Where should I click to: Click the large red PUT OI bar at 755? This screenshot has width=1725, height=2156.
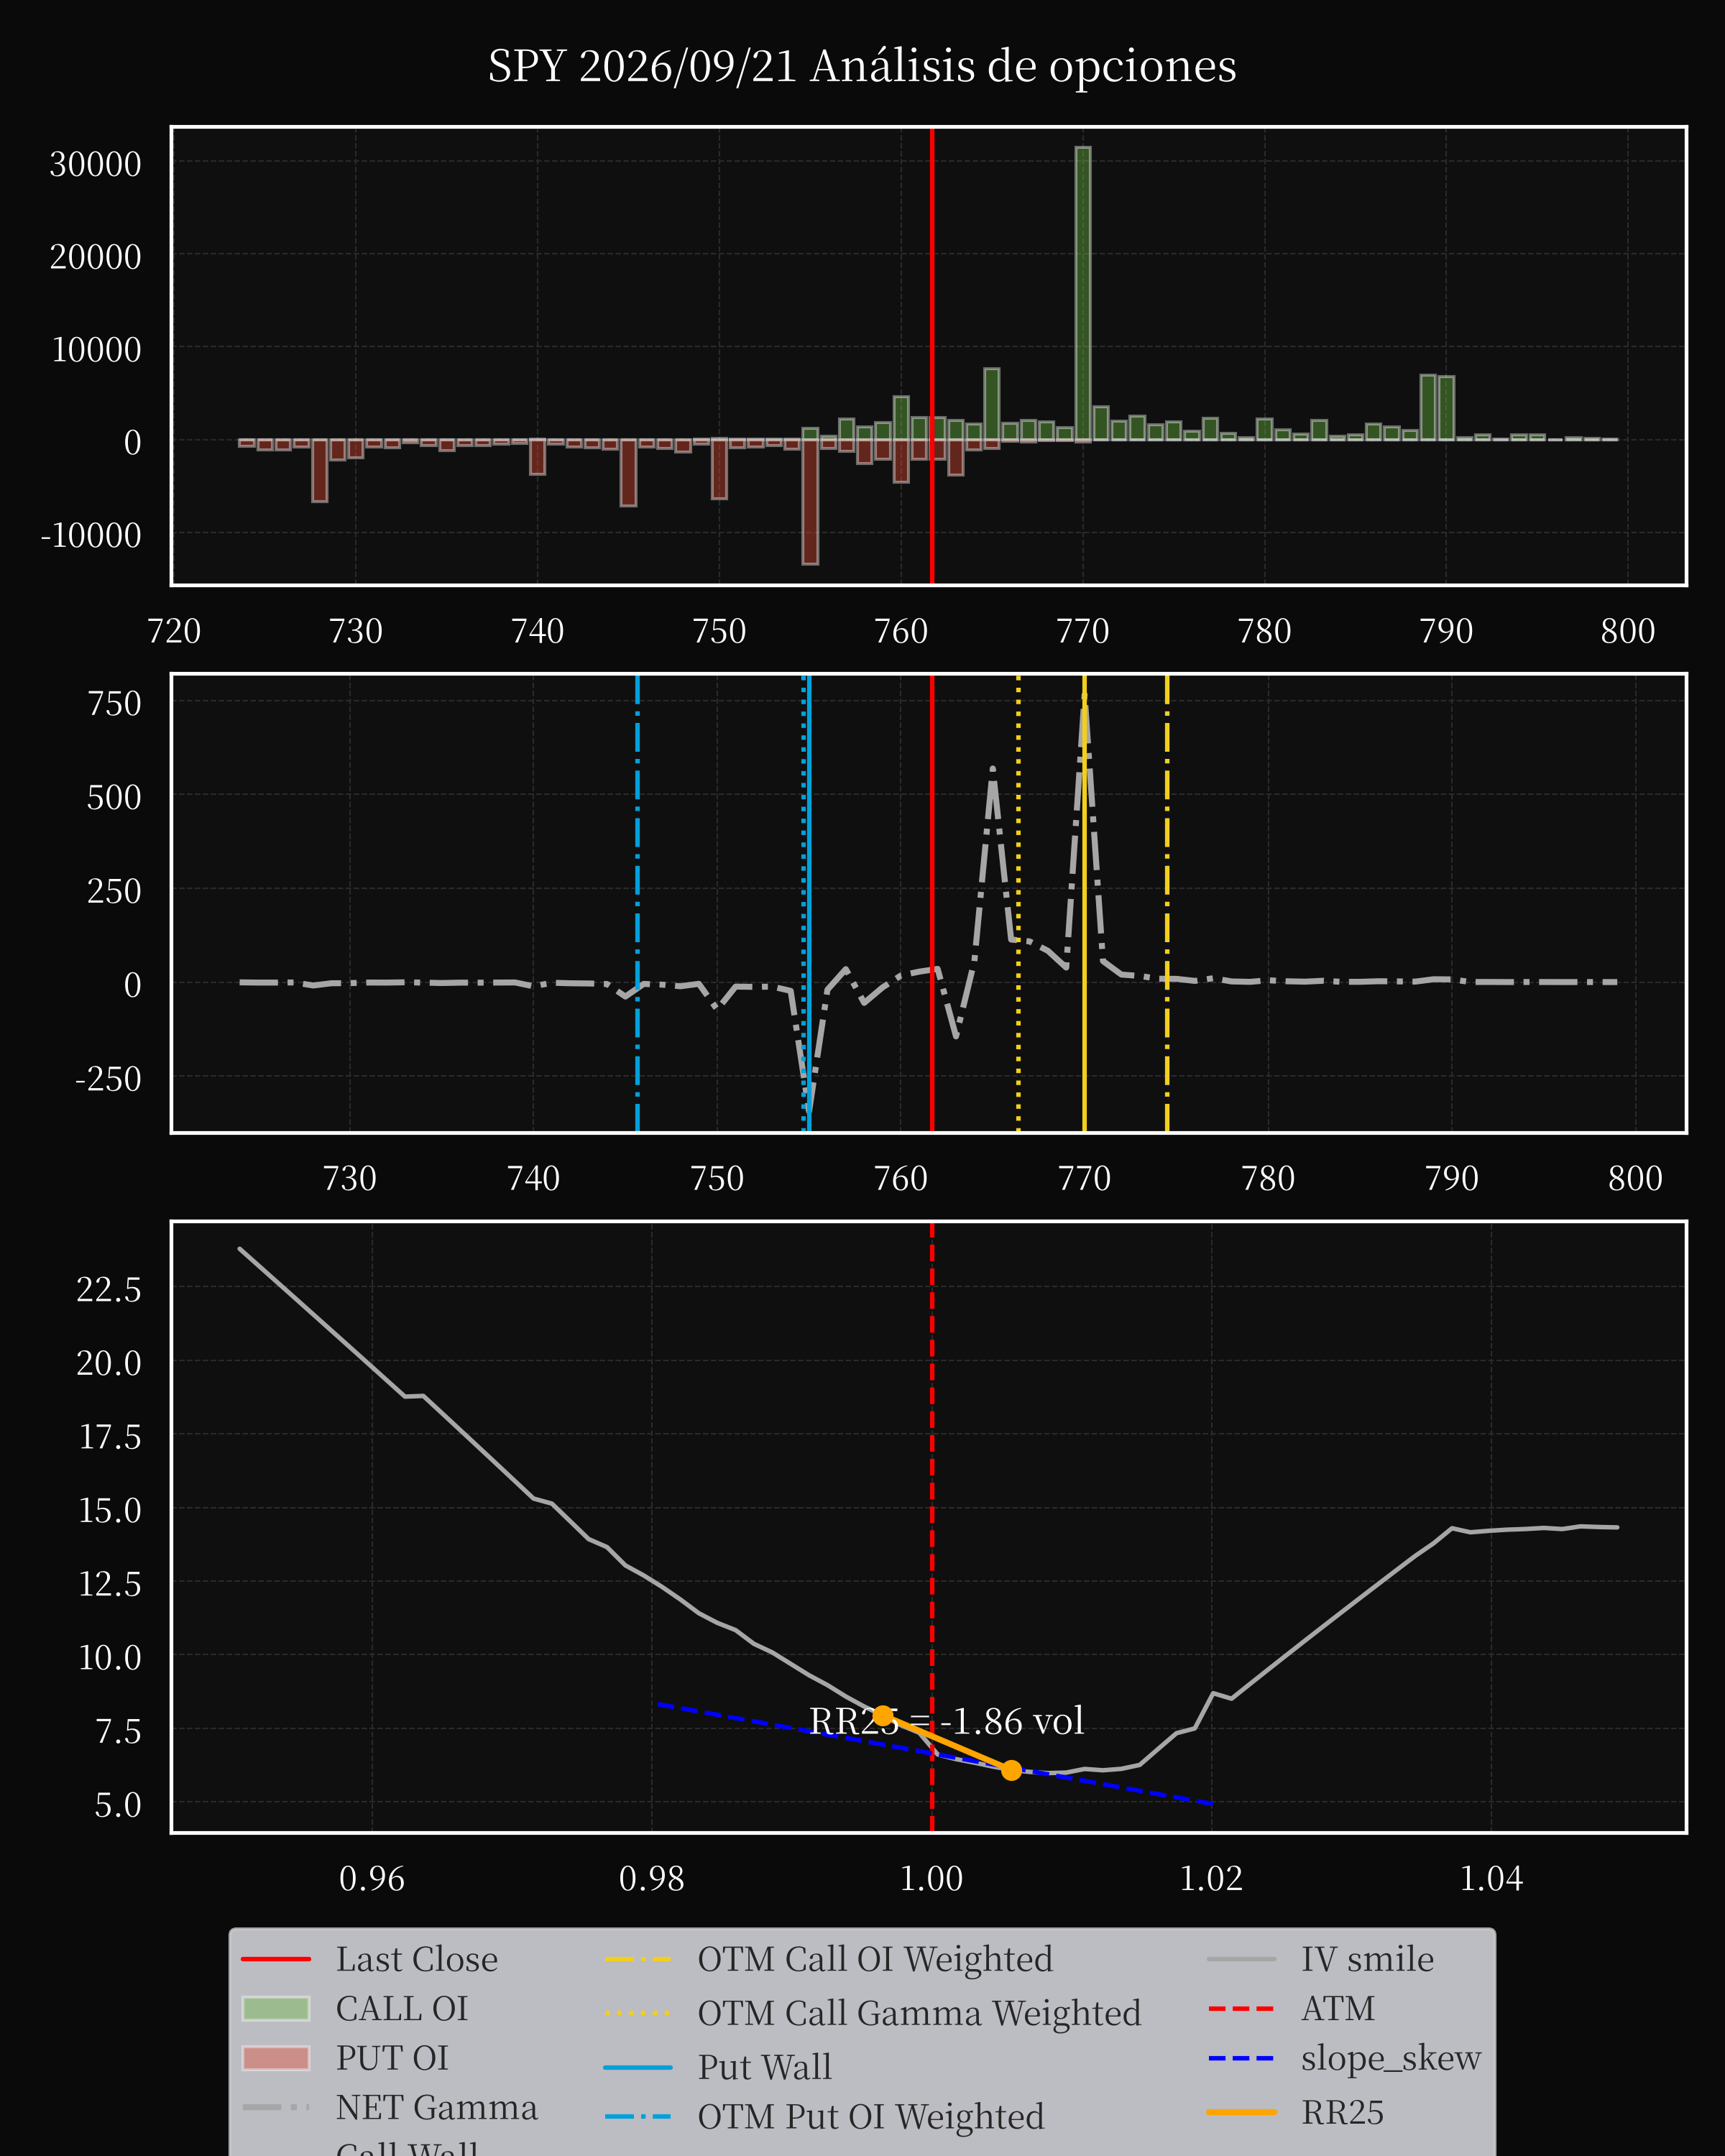[x=810, y=502]
